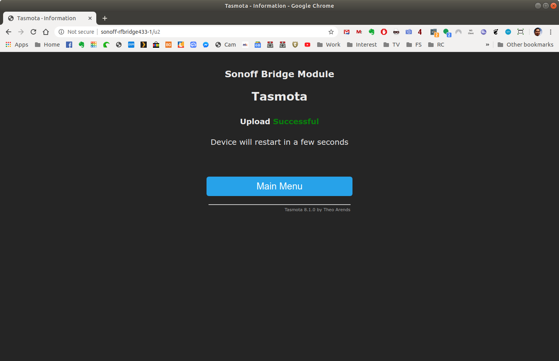Open the Tinkercad bookmark
Viewport: 559px width, 361px height.
(x=94, y=45)
